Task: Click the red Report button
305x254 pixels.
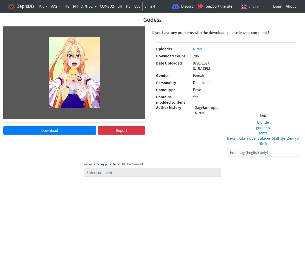Action: (121, 130)
